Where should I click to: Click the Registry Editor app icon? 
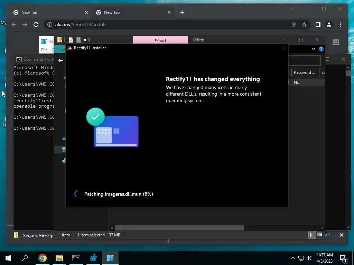(44, 41)
